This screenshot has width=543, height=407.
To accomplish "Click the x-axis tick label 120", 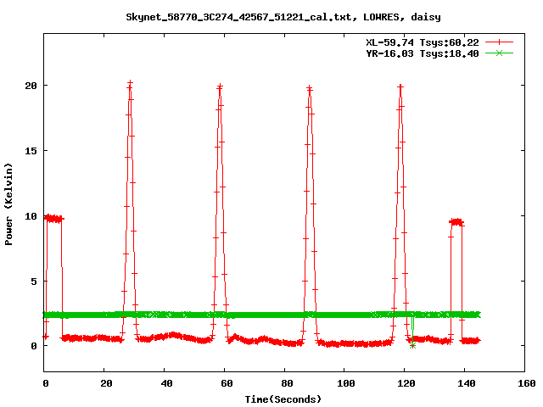I will (406, 383).
